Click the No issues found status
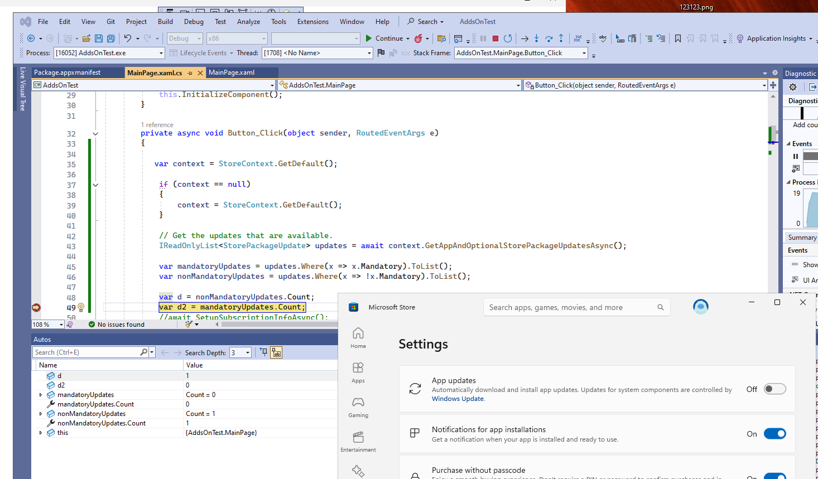This screenshot has width=818, height=479. point(116,325)
